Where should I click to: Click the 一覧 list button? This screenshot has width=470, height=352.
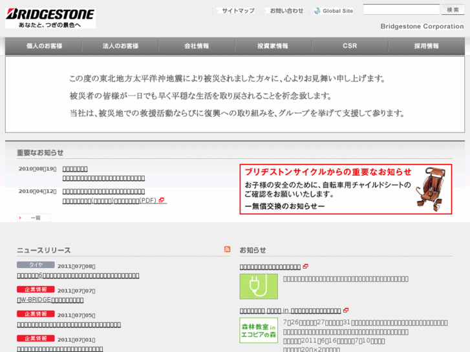pos(34,218)
